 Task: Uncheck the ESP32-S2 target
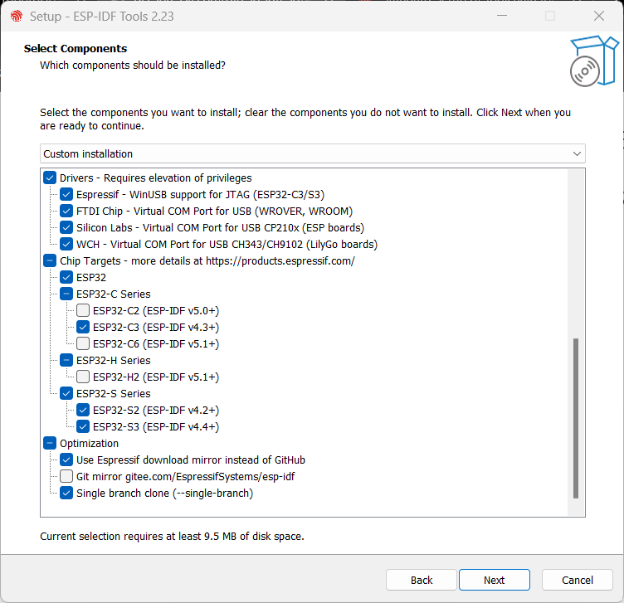pyautogui.click(x=83, y=410)
